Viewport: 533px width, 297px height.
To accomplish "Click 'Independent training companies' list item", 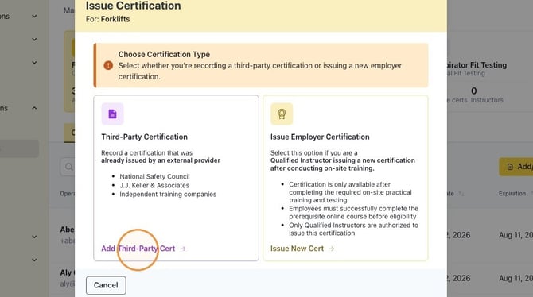I will (168, 194).
